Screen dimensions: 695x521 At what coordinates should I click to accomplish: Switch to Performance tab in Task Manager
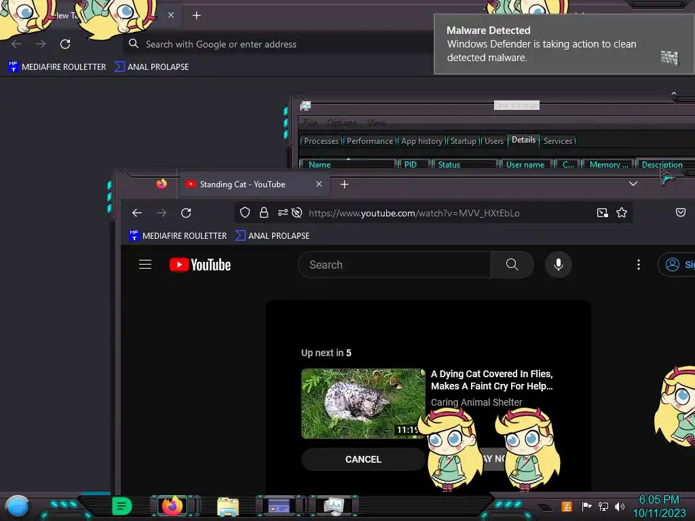370,141
